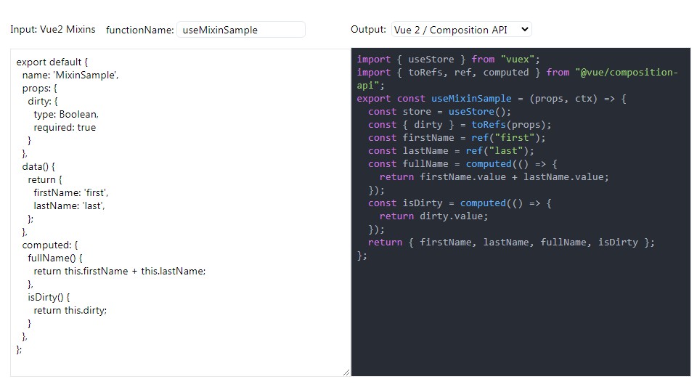Click the 'functionName:' label text

pos(139,30)
